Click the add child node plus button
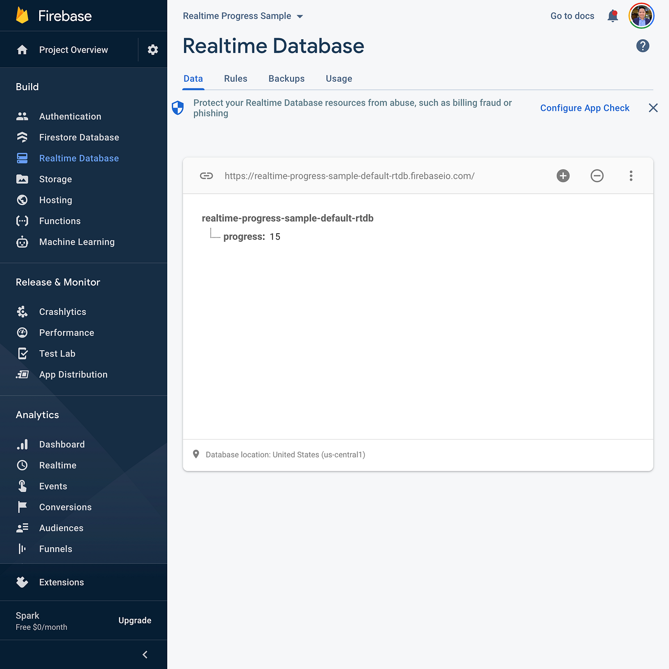Image resolution: width=669 pixels, height=669 pixels. click(563, 175)
